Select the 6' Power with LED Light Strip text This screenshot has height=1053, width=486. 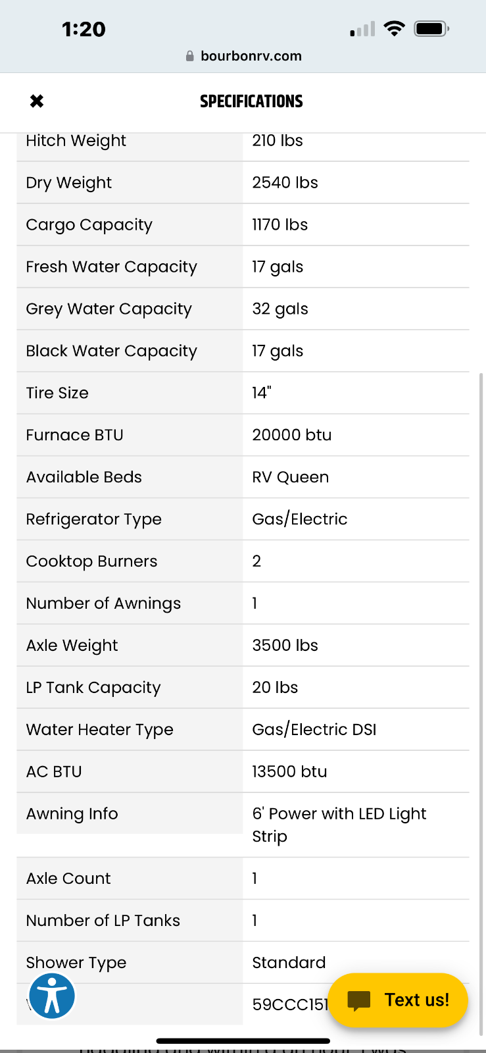(x=339, y=825)
